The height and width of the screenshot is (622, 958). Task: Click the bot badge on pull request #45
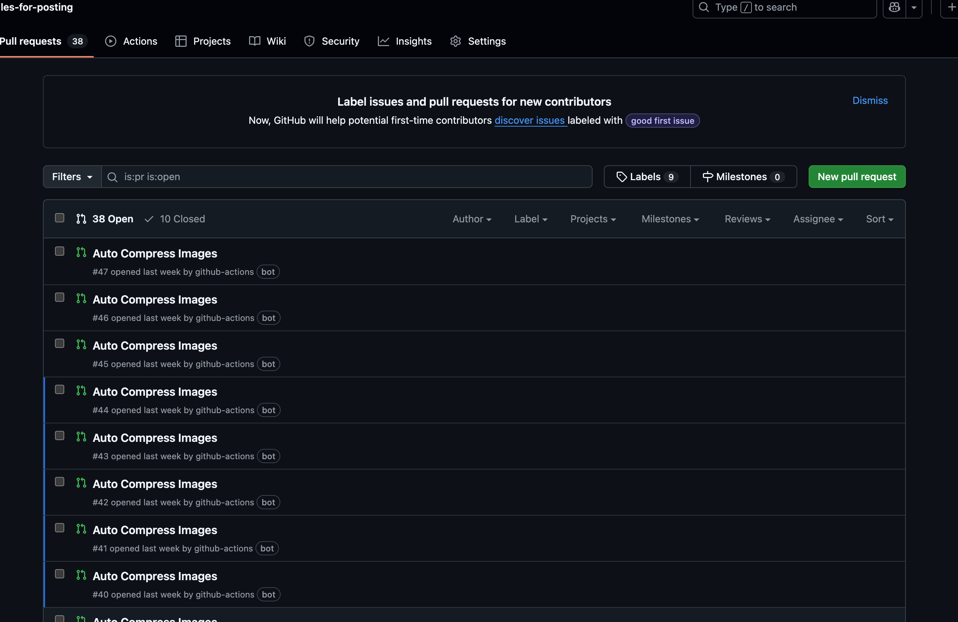(269, 364)
